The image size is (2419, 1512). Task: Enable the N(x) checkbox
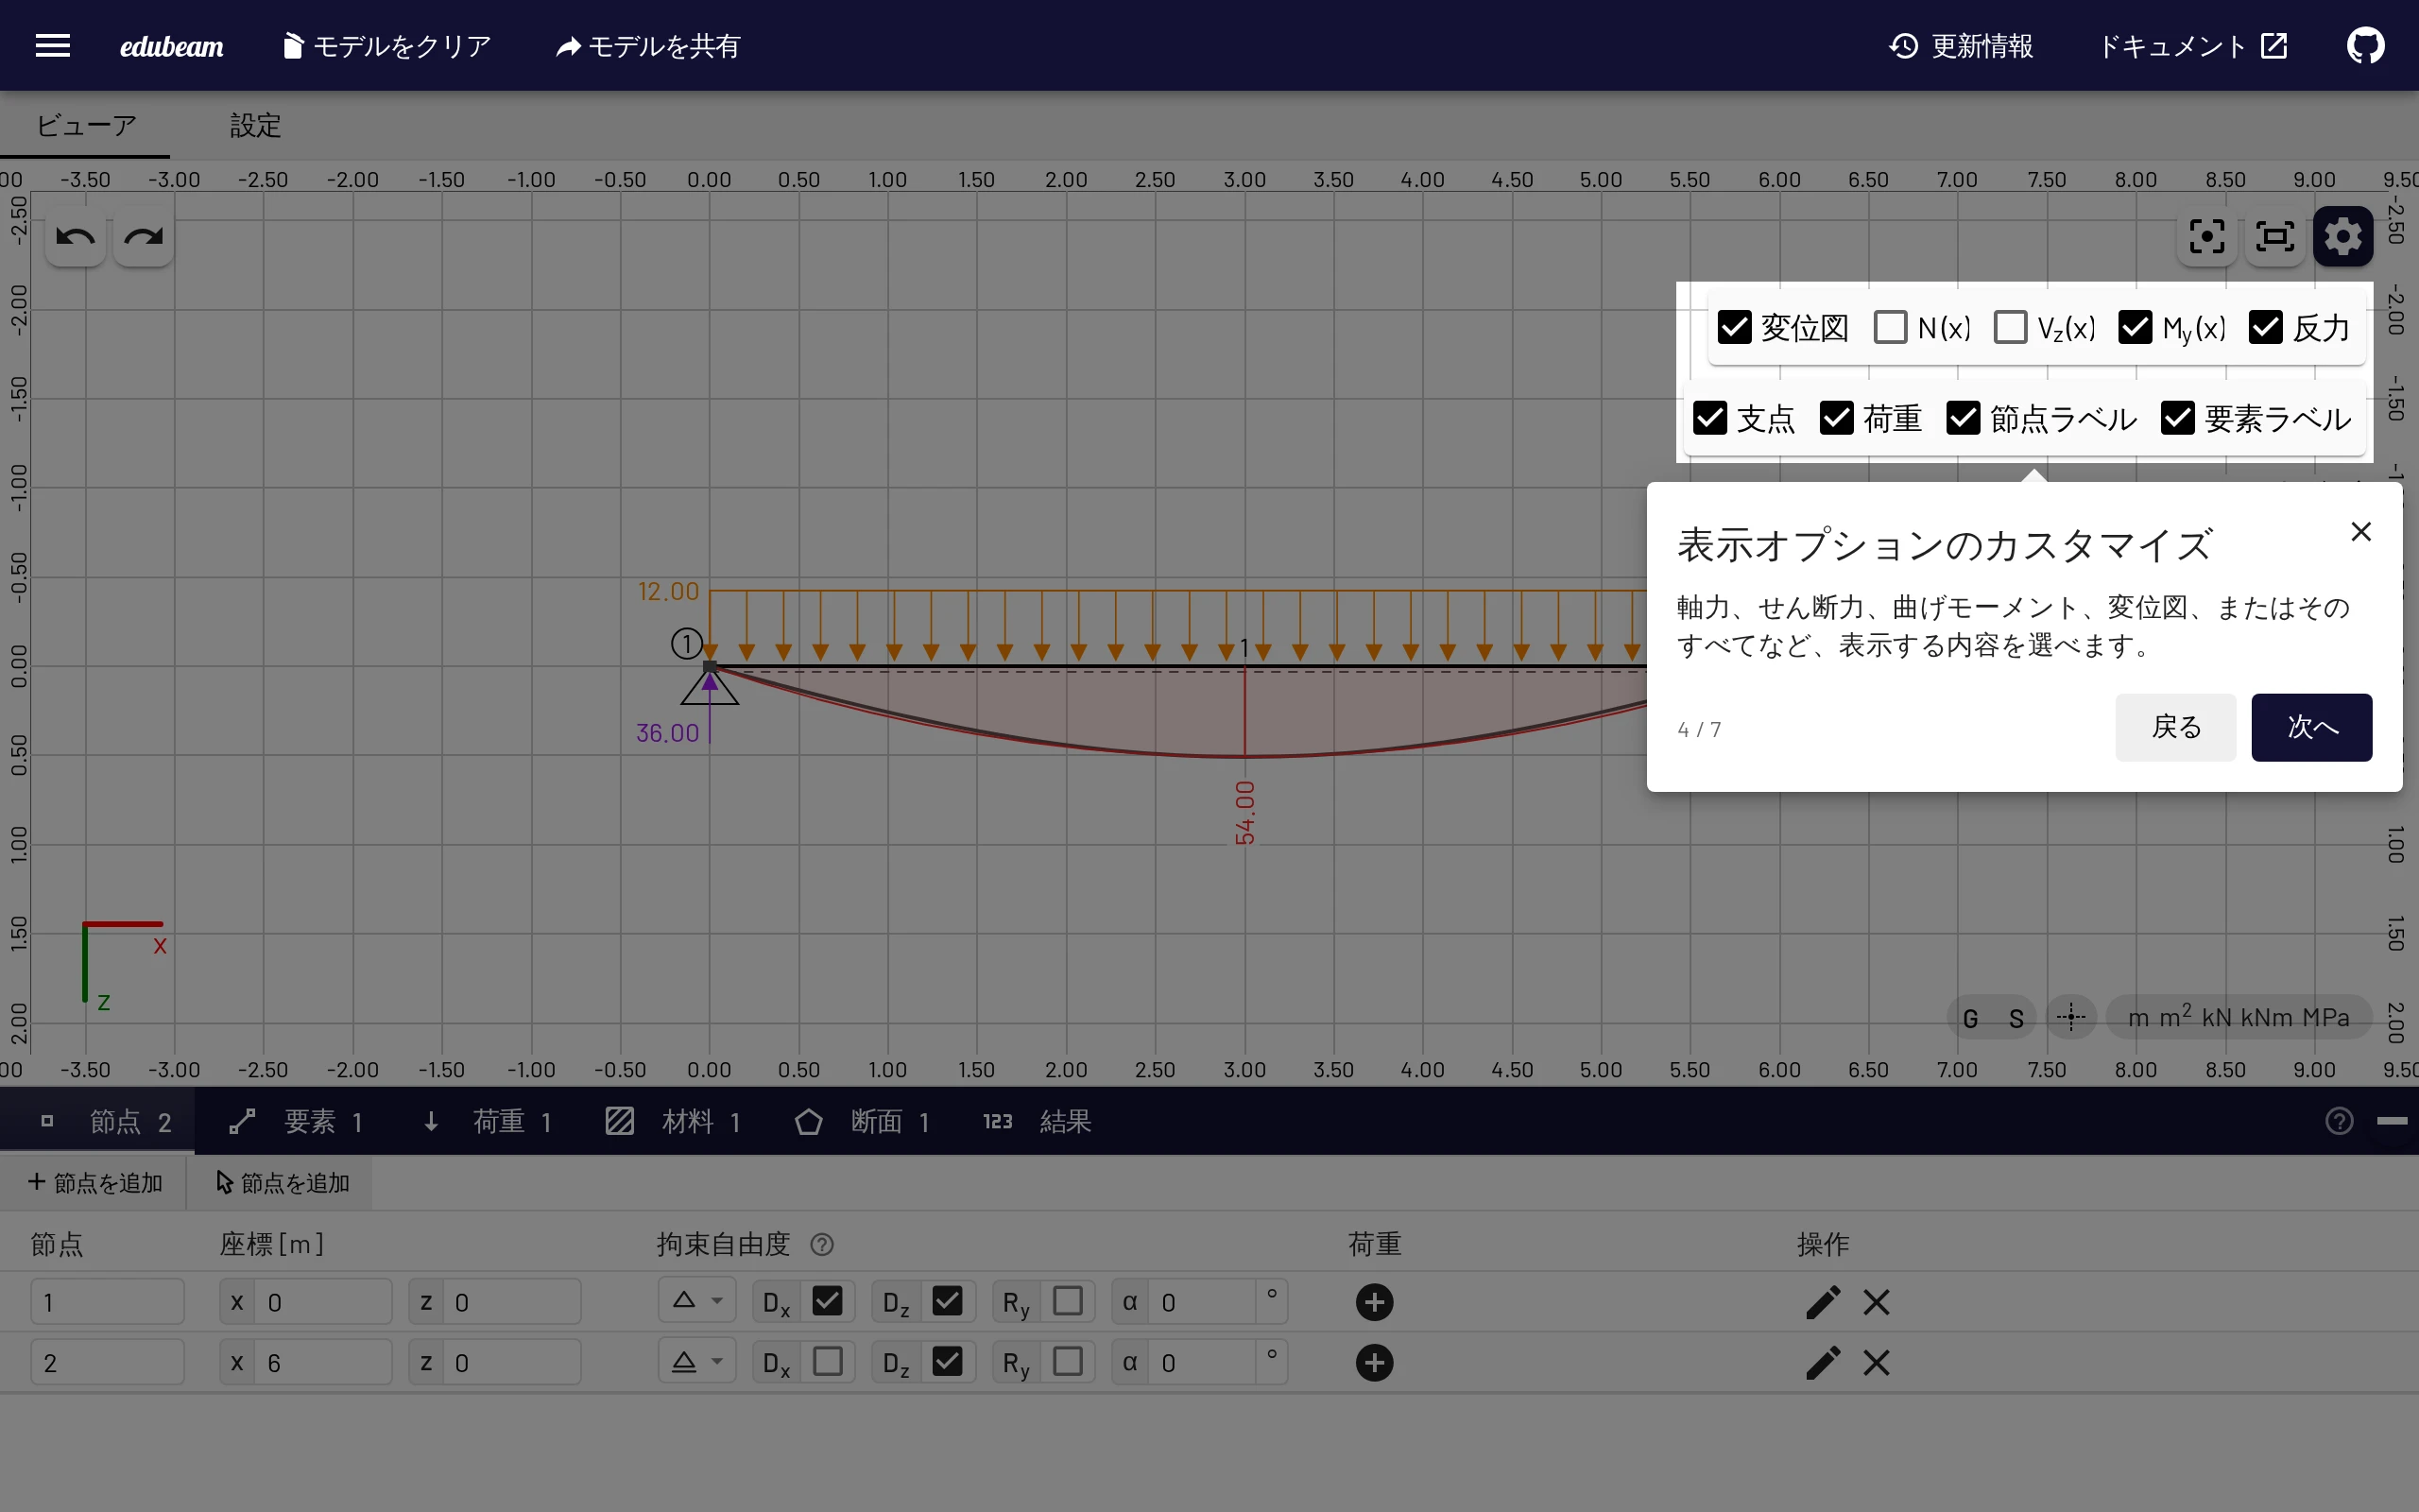point(1890,327)
